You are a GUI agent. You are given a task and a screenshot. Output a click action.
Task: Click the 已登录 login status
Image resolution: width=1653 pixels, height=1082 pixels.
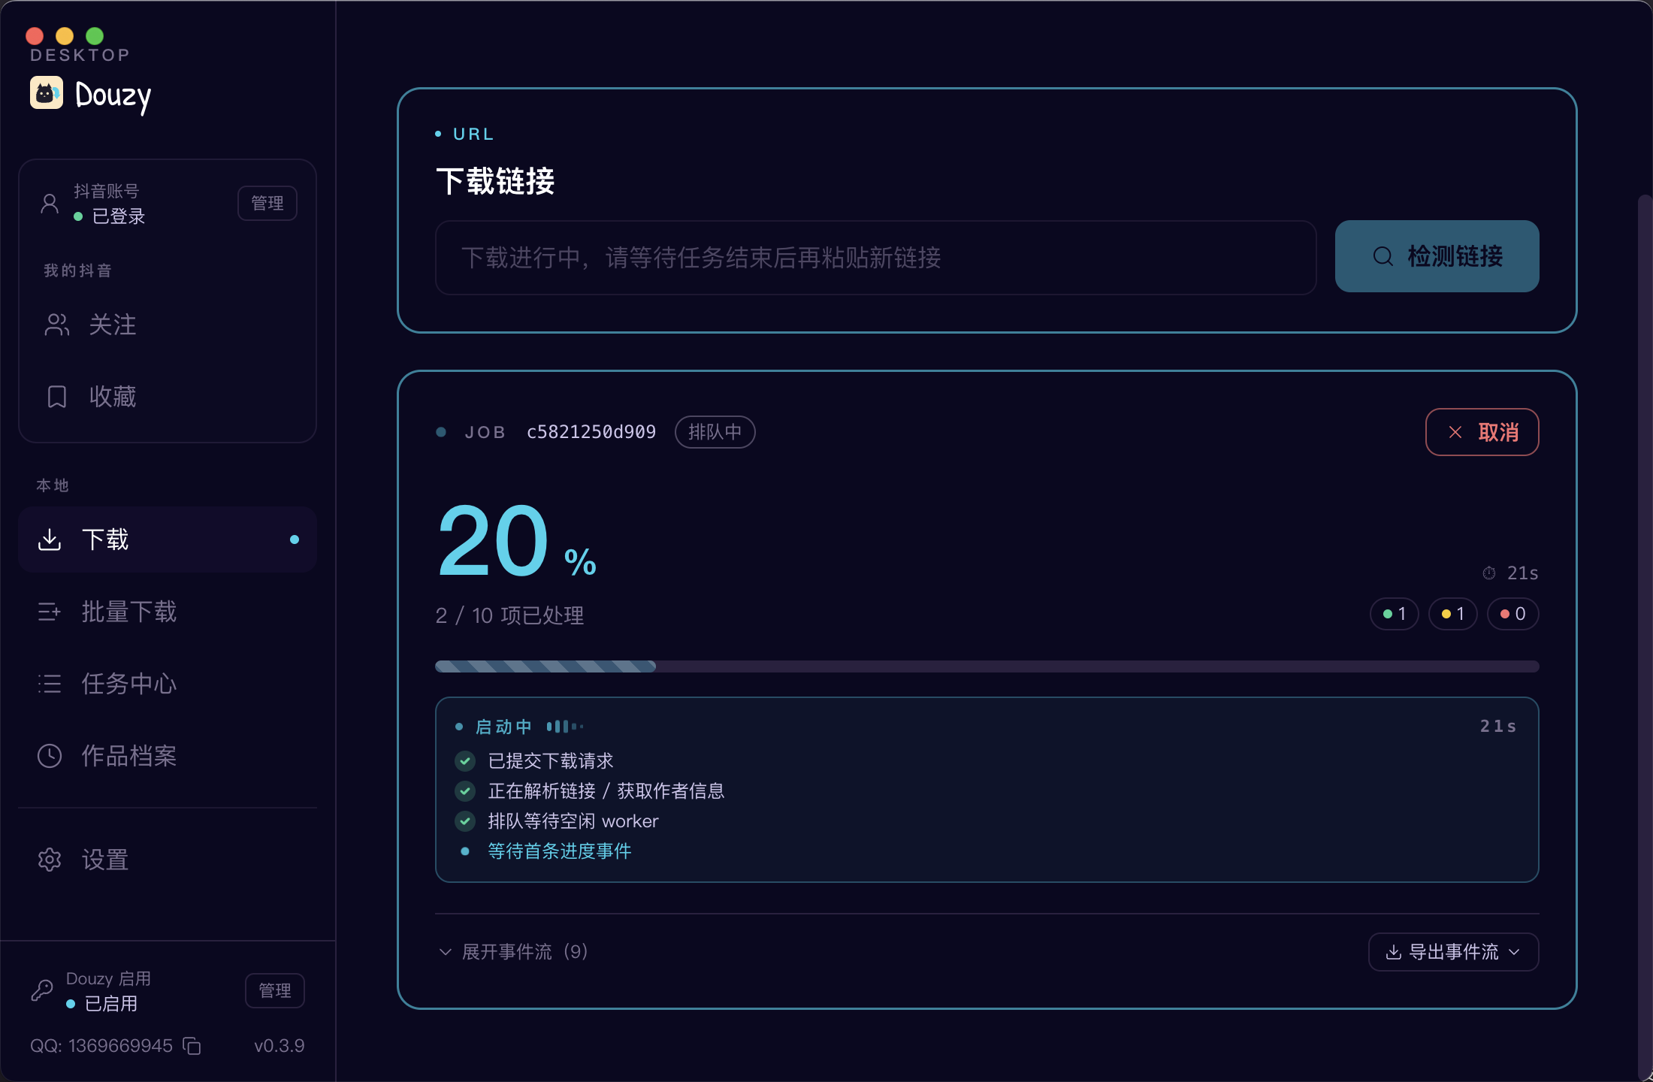pos(118,216)
